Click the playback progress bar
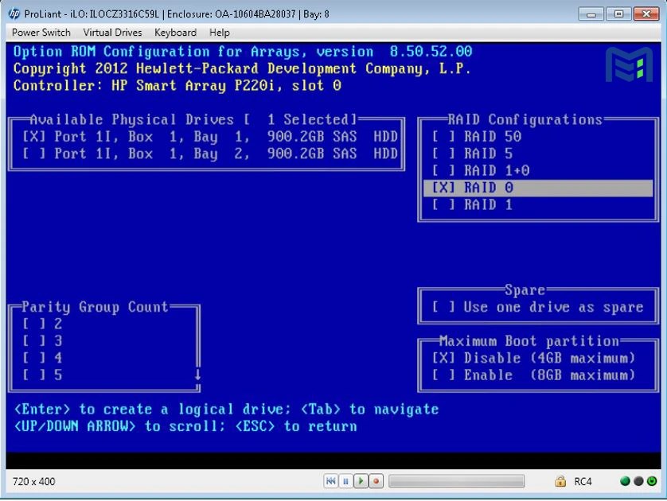 [x=456, y=481]
